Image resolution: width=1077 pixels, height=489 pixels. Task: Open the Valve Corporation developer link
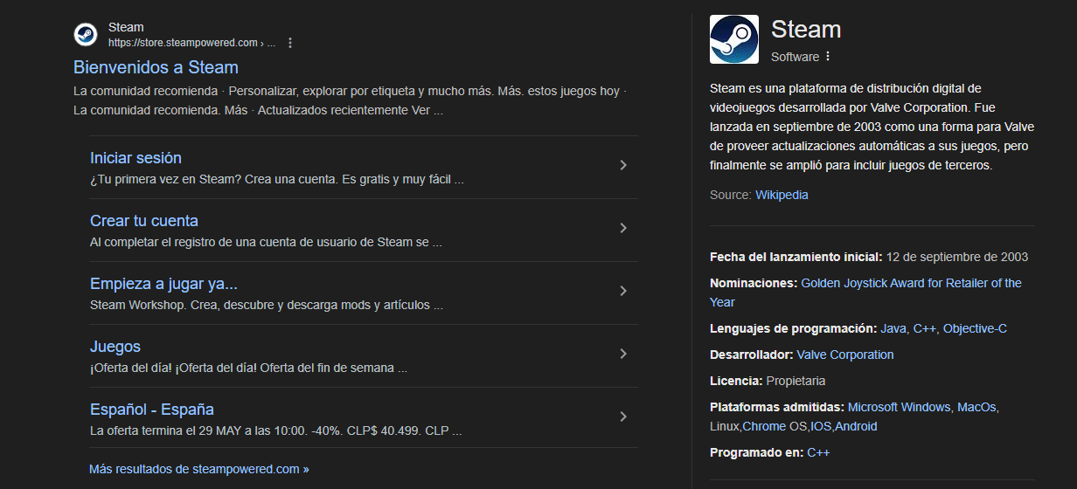pyautogui.click(x=845, y=355)
